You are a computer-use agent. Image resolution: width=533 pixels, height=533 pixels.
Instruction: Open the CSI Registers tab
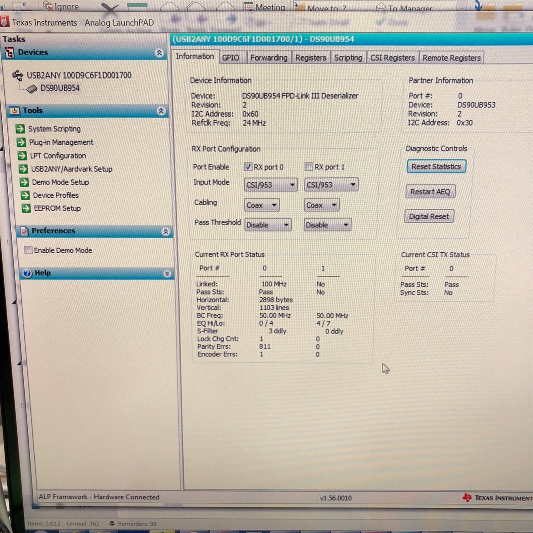392,58
